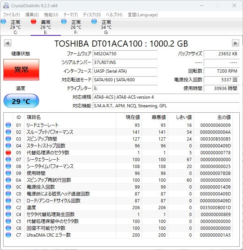Open the 編集(E) menu
Viewport: 243px width, 250px height.
click(x=32, y=15)
